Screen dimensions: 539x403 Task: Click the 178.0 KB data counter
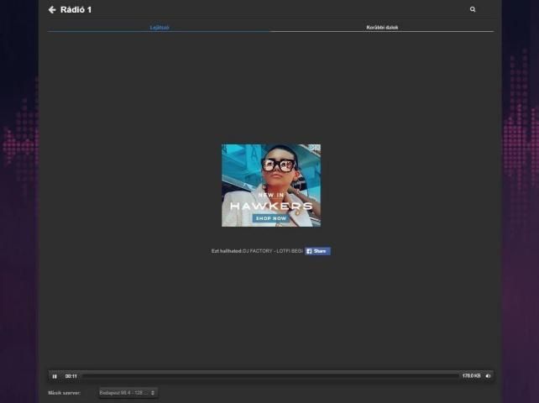(471, 376)
